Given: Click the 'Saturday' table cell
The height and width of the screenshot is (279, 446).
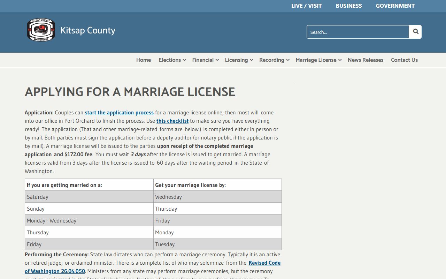Looking at the screenshot, I should (x=89, y=197).
